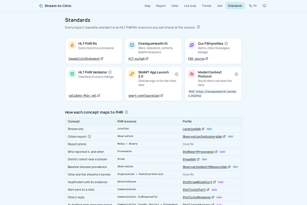Open the validate-fhir.yml link
This screenshot has height=205, width=307.
pos(82,95)
